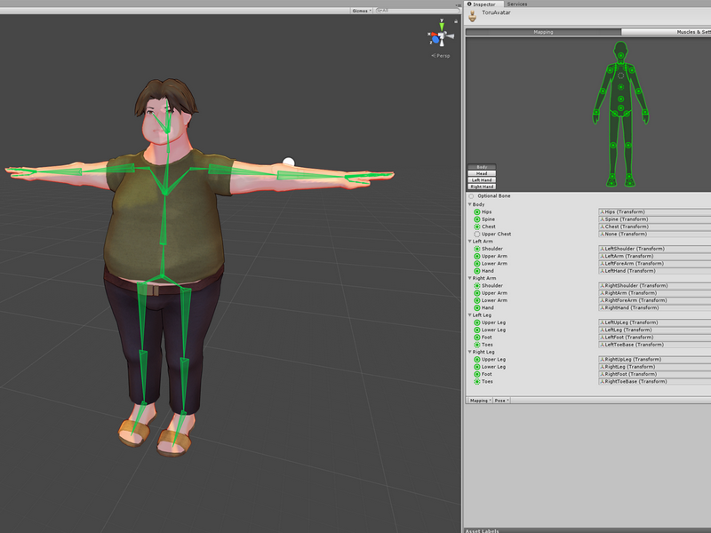Click the ToruAvatar asset icon
Screen dimensions: 711x533
coord(473,16)
